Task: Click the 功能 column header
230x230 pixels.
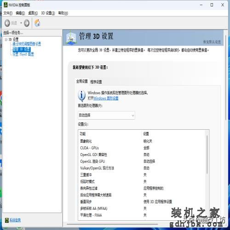Action: tap(83, 134)
